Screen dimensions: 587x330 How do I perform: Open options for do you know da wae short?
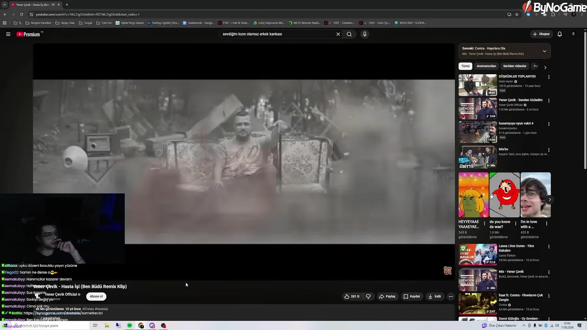[515, 224]
